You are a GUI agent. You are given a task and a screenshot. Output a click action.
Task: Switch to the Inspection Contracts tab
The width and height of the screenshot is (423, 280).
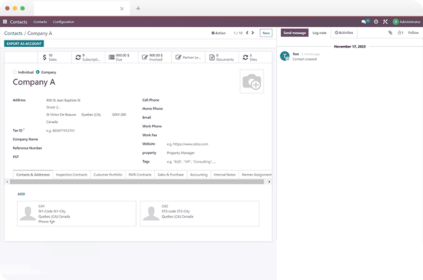pos(71,174)
